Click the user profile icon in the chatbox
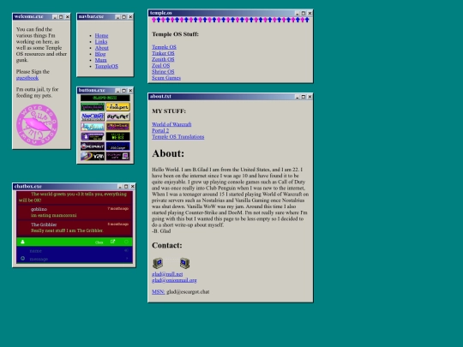Viewport: 463px width, 347px height. click(22, 242)
